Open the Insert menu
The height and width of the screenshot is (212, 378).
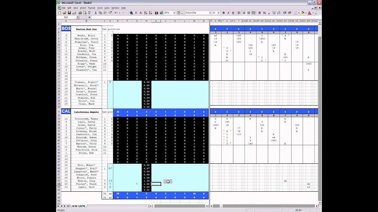click(83, 8)
